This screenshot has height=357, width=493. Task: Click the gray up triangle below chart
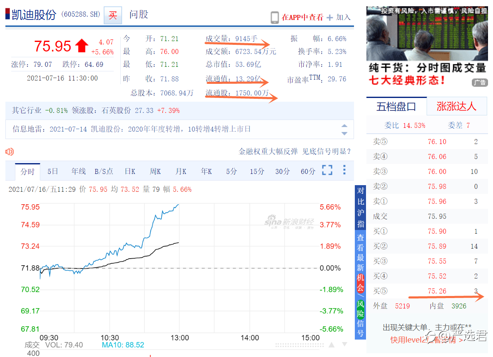332,345
